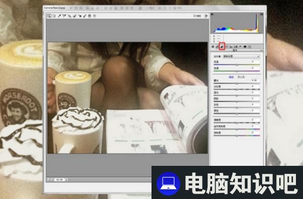The width and height of the screenshot is (303, 199).
Task: Select the Straighten tool
Action: (75, 16)
